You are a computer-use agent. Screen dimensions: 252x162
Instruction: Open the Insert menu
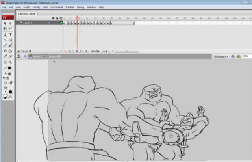[27, 7]
